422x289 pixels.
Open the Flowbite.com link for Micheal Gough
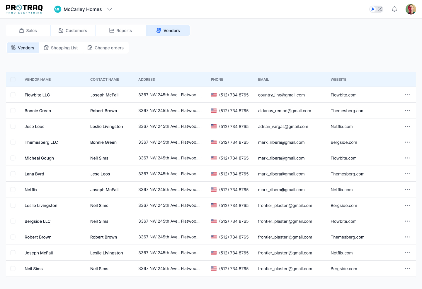pyautogui.click(x=343, y=158)
